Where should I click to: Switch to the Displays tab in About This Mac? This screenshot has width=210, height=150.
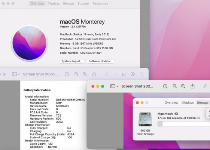click(x=54, y=3)
